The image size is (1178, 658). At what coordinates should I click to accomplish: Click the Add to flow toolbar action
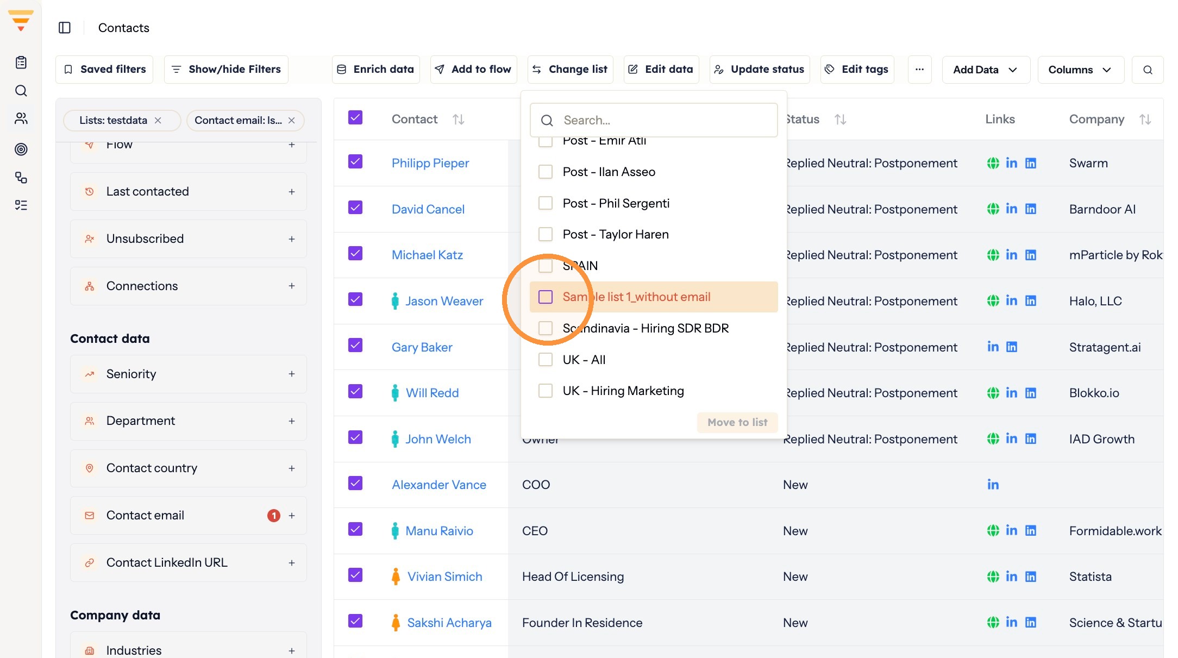[473, 70]
